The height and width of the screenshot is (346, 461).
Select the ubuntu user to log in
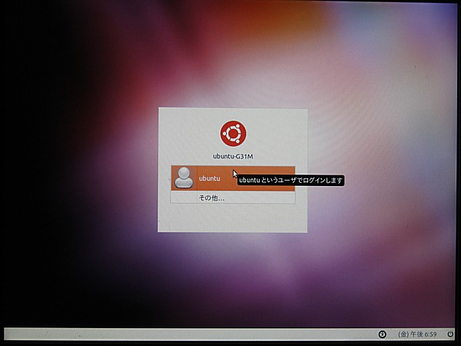pyautogui.click(x=233, y=178)
